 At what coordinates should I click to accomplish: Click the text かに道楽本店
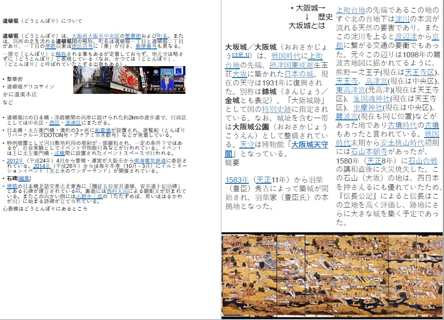pos(20,94)
